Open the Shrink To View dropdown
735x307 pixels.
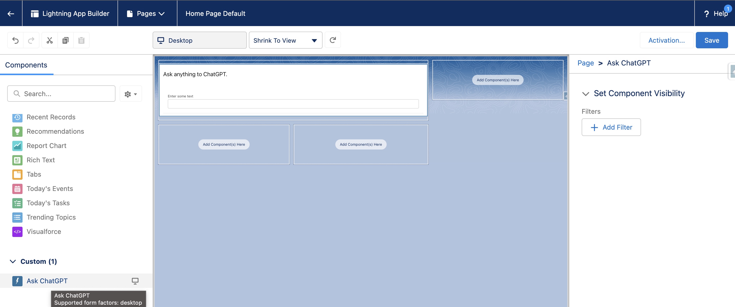point(285,40)
